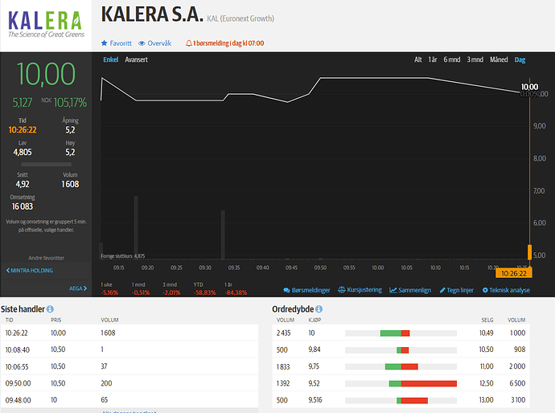The width and height of the screenshot is (555, 413).
Task: Click the Ordredybde info icon
Action: pos(319,309)
